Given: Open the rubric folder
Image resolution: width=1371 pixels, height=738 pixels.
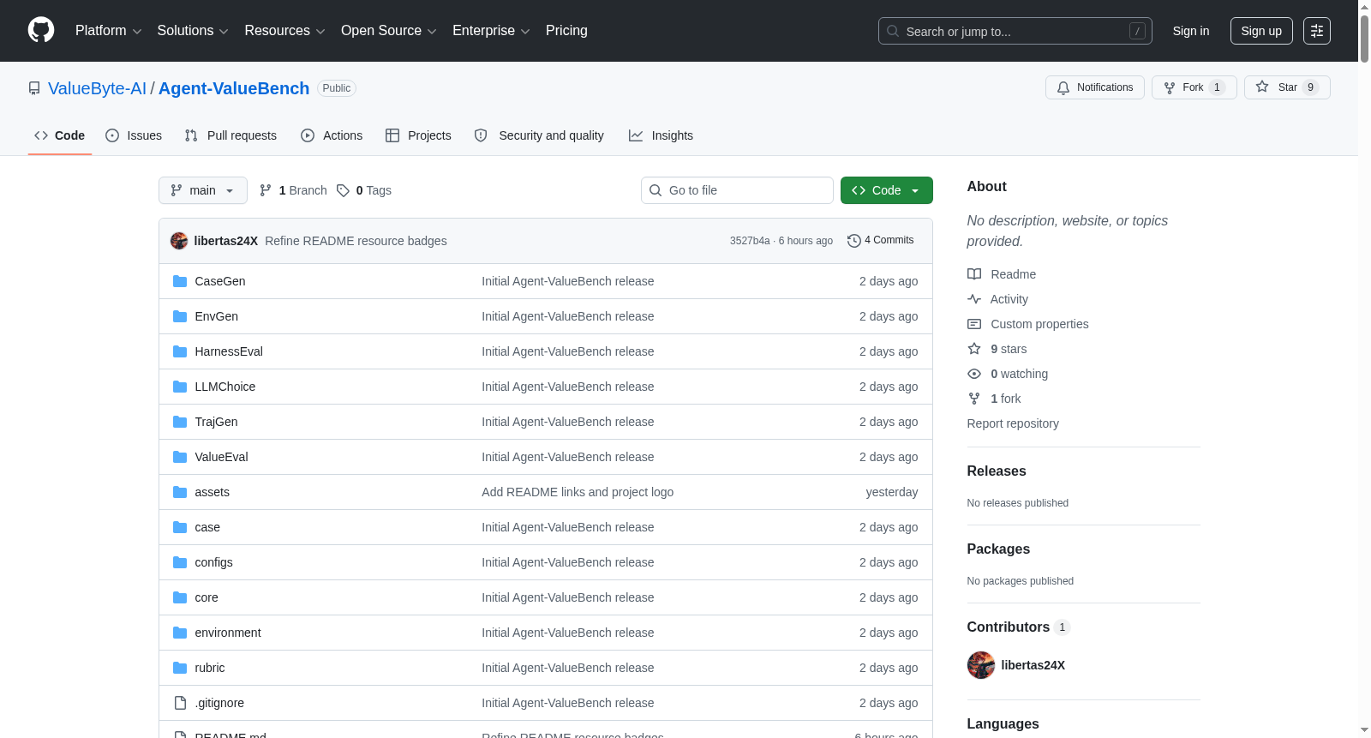Looking at the screenshot, I should click(x=210, y=668).
